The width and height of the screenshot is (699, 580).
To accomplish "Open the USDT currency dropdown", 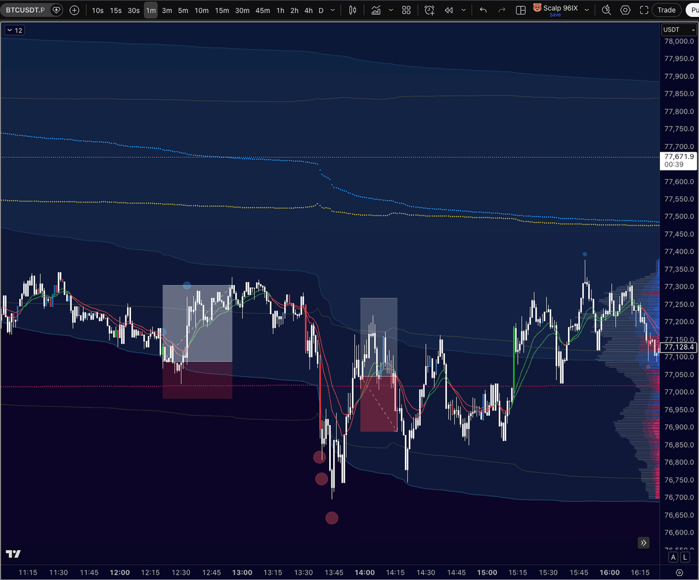I will point(679,30).
